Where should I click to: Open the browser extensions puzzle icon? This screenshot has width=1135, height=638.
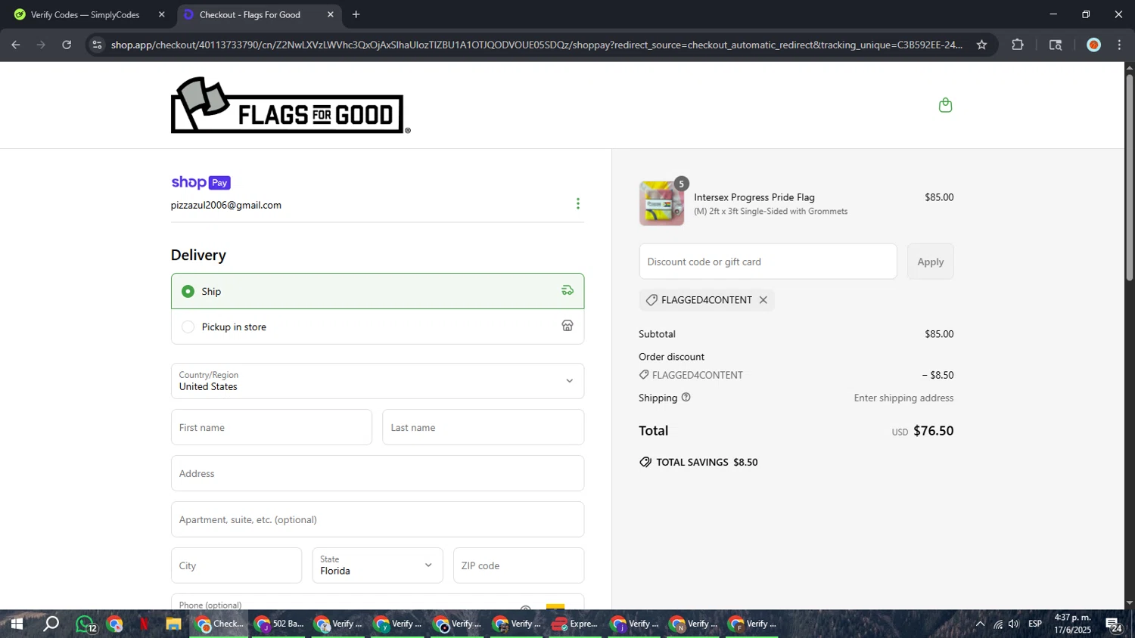1018,45
